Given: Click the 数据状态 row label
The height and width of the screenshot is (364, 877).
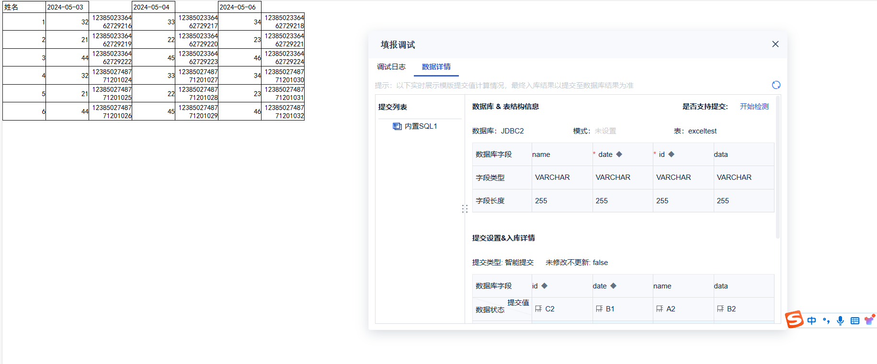Looking at the screenshot, I should coord(490,310).
